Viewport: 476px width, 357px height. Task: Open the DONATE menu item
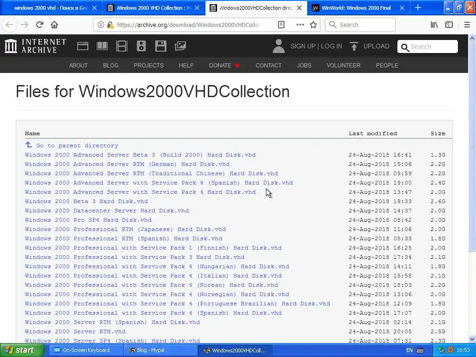pyautogui.click(x=224, y=65)
